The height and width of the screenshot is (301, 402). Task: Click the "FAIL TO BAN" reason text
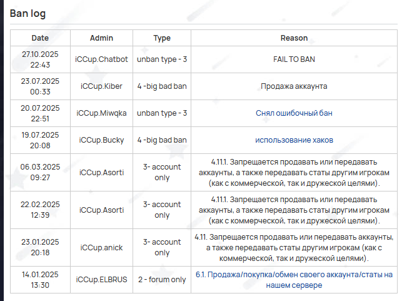tap(294, 59)
